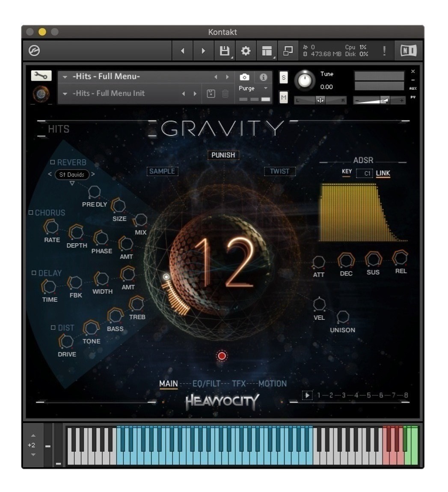
Task: Go to next instrument with right arrow in toolbar
Action: point(203,51)
